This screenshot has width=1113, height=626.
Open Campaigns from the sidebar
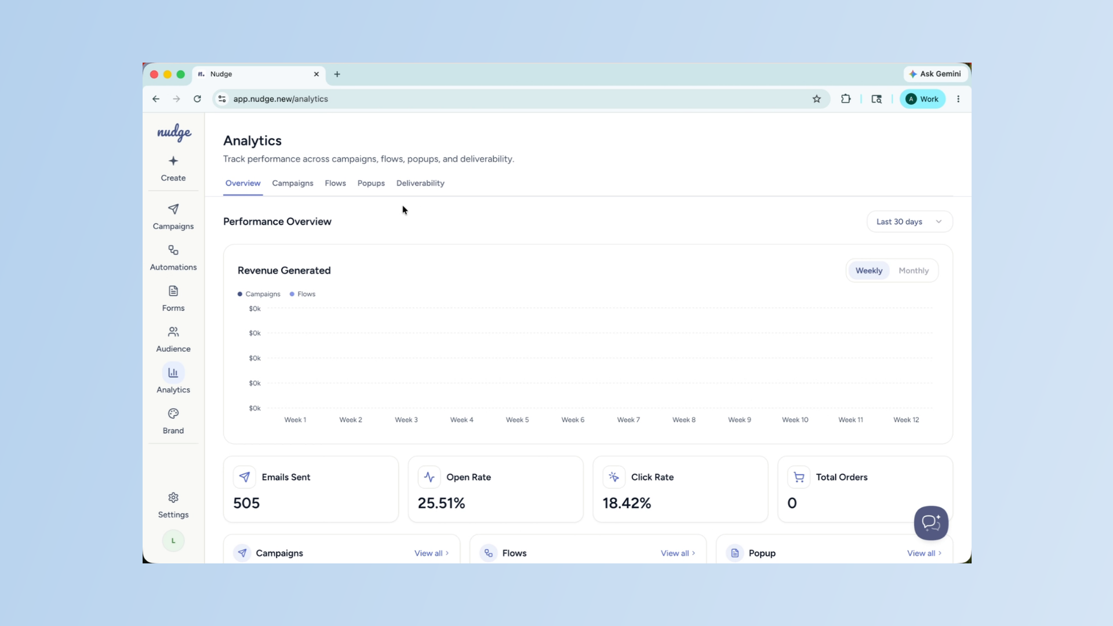[173, 216]
